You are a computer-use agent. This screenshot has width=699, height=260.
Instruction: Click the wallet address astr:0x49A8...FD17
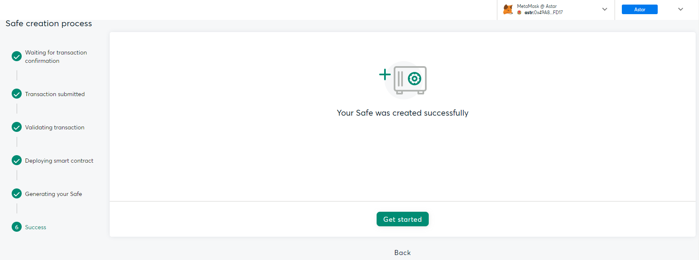[x=543, y=12]
